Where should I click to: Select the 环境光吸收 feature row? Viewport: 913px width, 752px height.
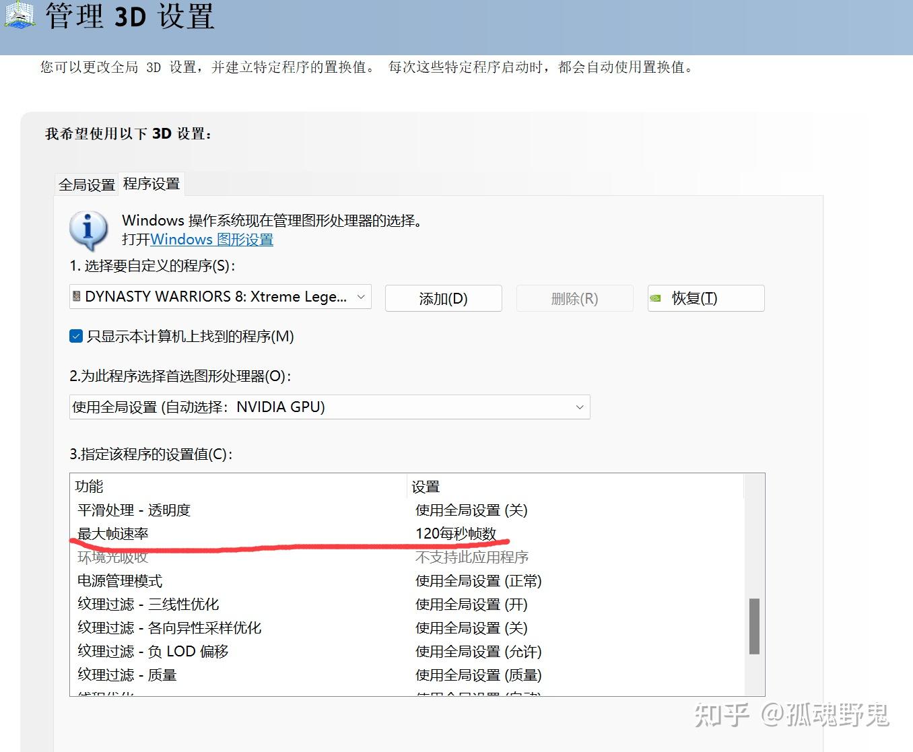coord(407,557)
